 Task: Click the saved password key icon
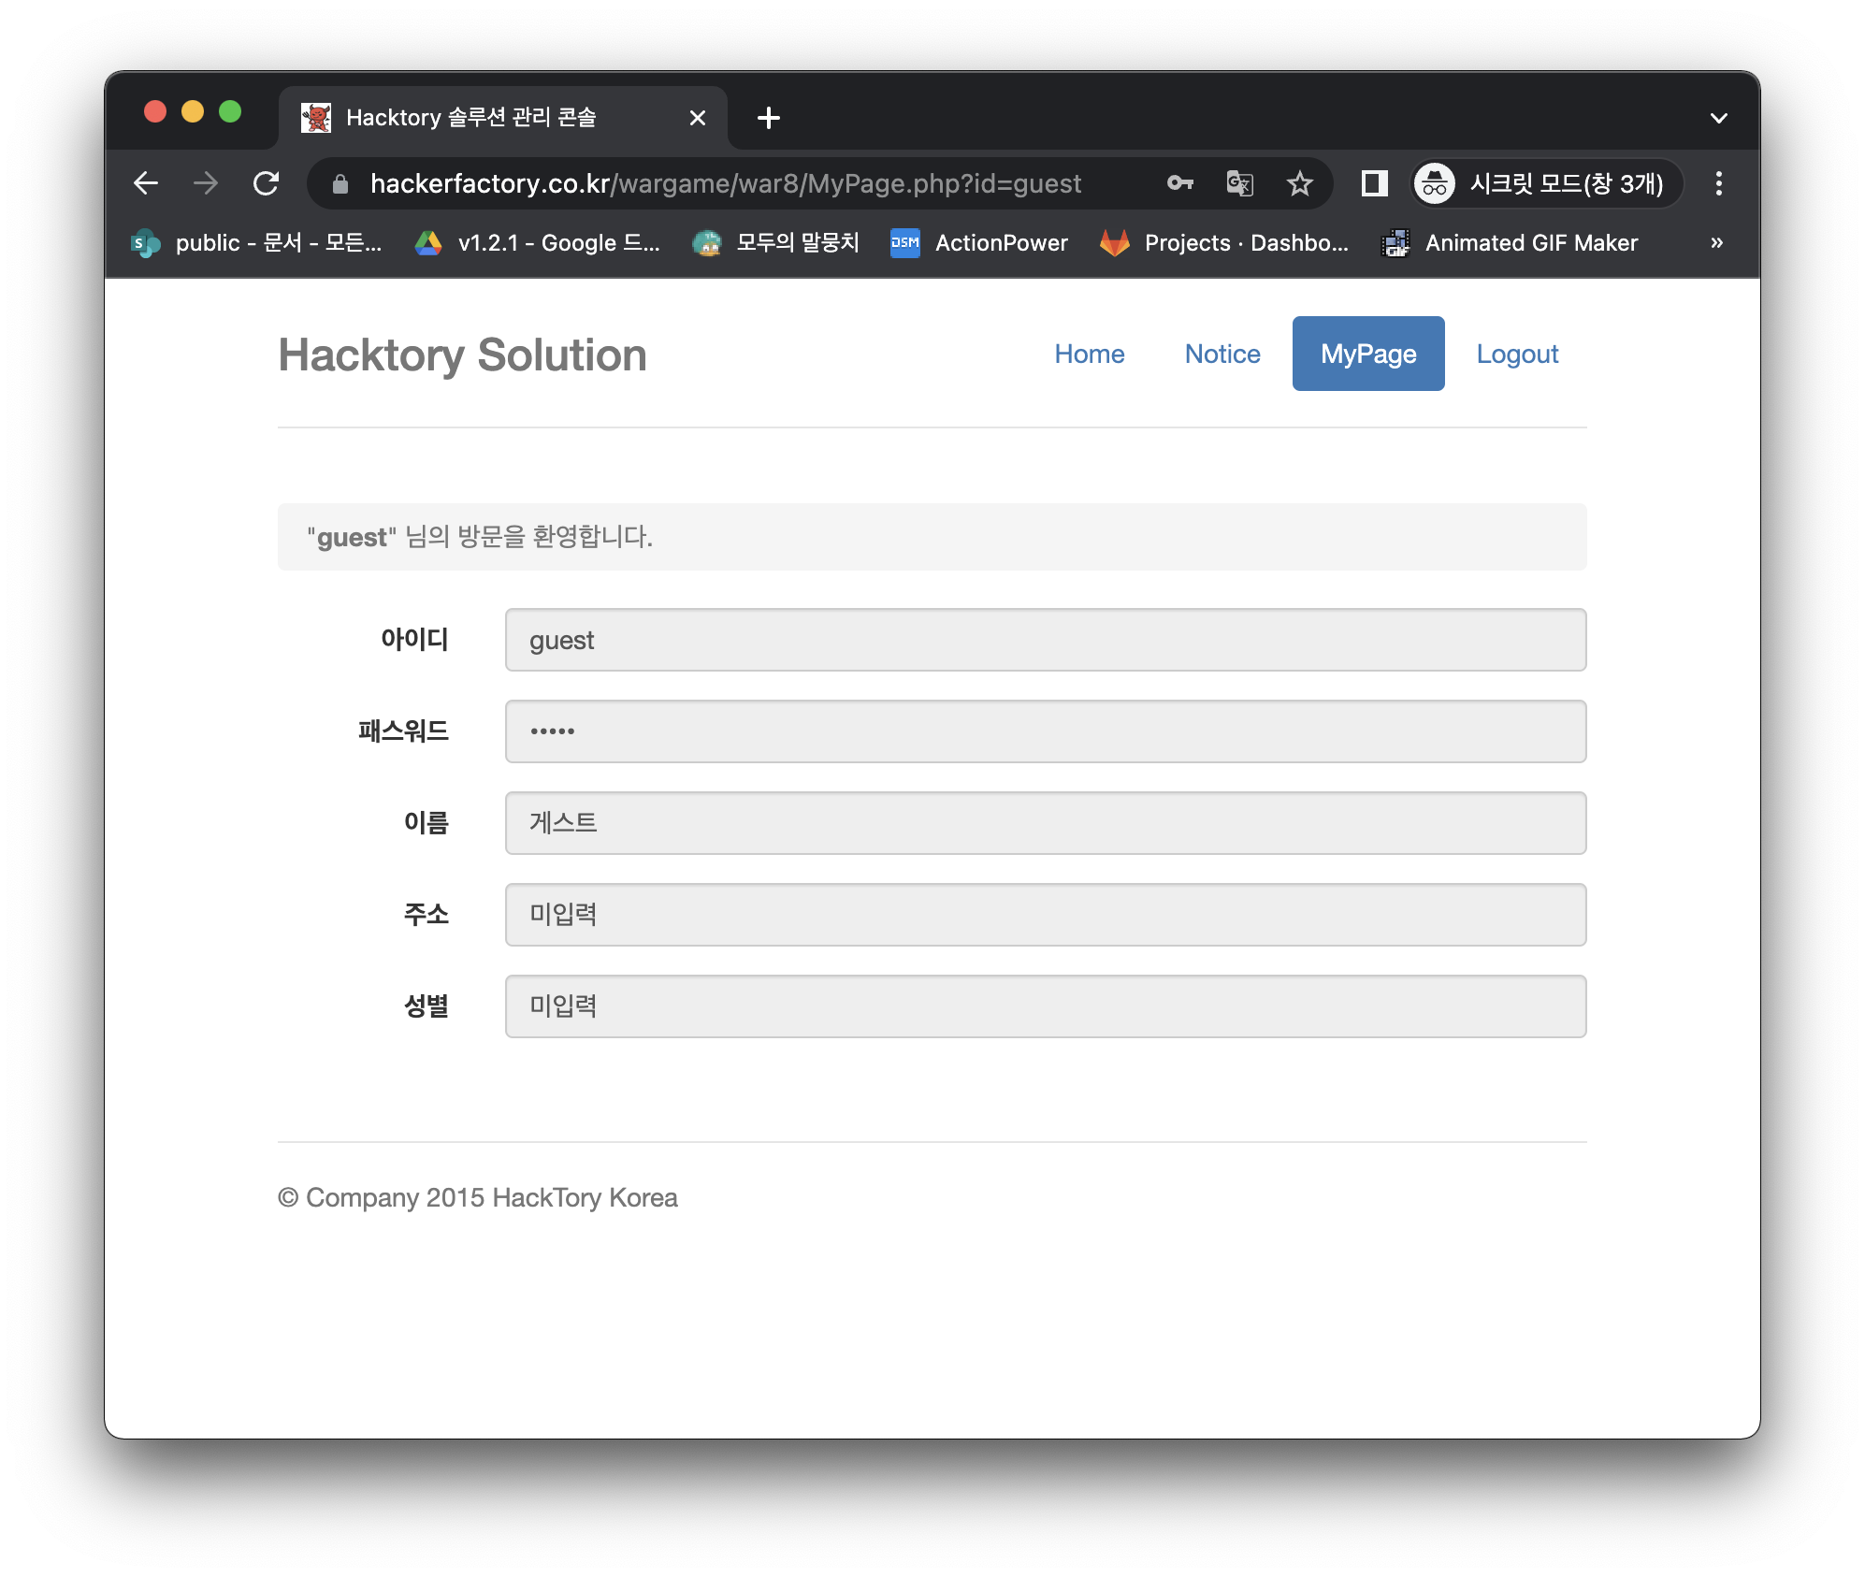[x=1179, y=183]
